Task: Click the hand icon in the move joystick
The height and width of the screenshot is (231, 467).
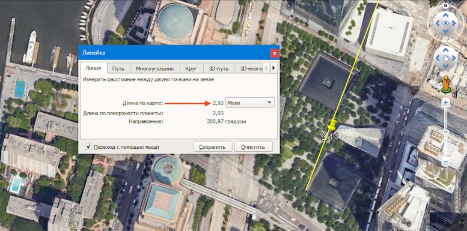Action: tap(445, 58)
